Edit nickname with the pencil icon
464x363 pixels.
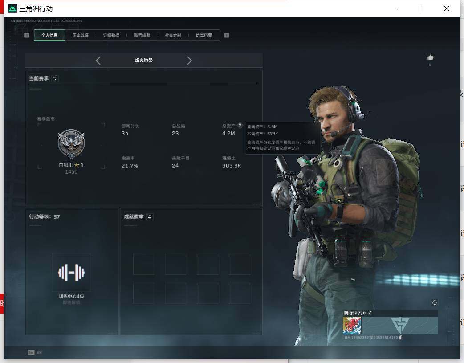(x=370, y=313)
